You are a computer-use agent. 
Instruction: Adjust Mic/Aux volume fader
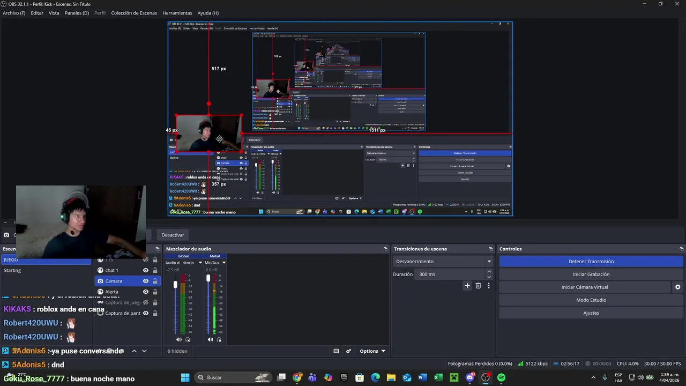coord(208,278)
